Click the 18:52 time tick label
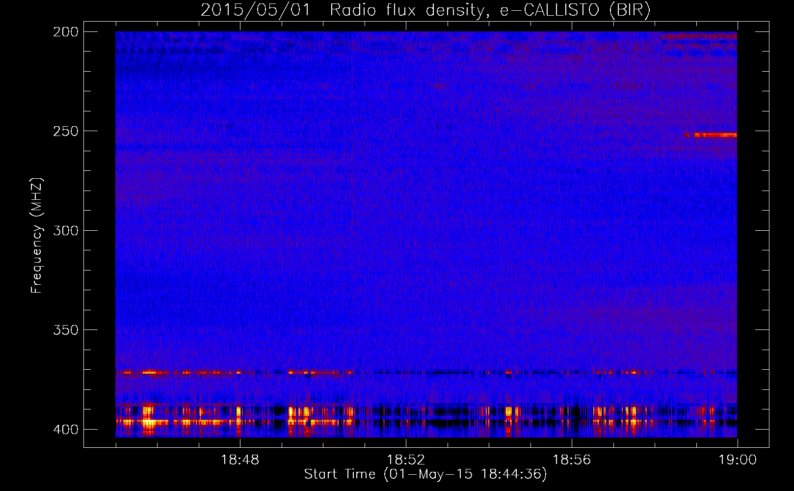This screenshot has height=491, width=794. pyautogui.click(x=406, y=460)
